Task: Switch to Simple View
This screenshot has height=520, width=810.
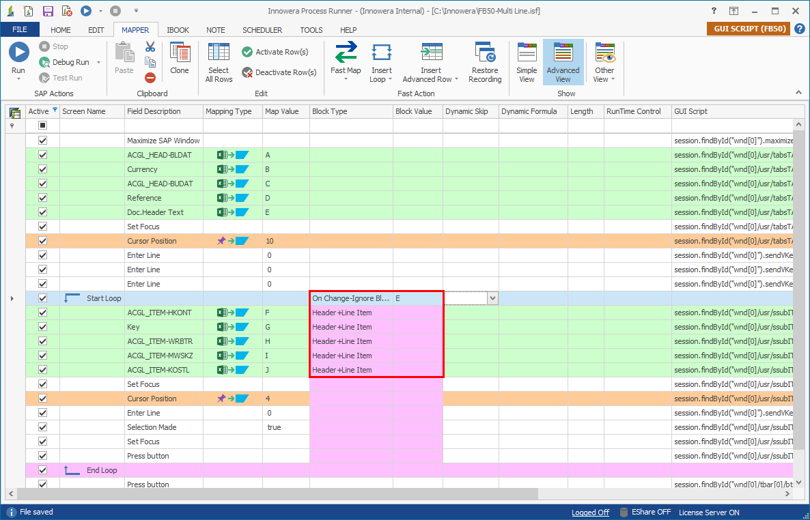Action: tap(527, 53)
